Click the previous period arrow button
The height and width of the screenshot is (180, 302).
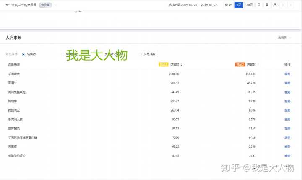pos(283,5)
